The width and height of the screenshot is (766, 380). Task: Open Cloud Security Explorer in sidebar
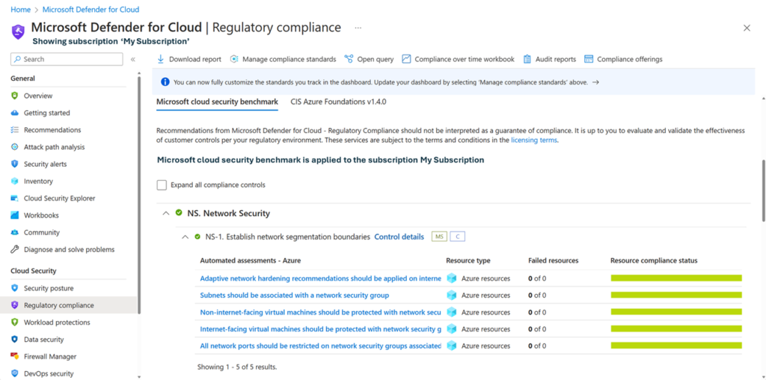pos(59,198)
